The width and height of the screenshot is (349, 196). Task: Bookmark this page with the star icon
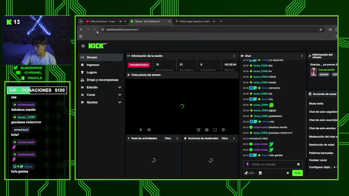pyautogui.click(x=321, y=29)
